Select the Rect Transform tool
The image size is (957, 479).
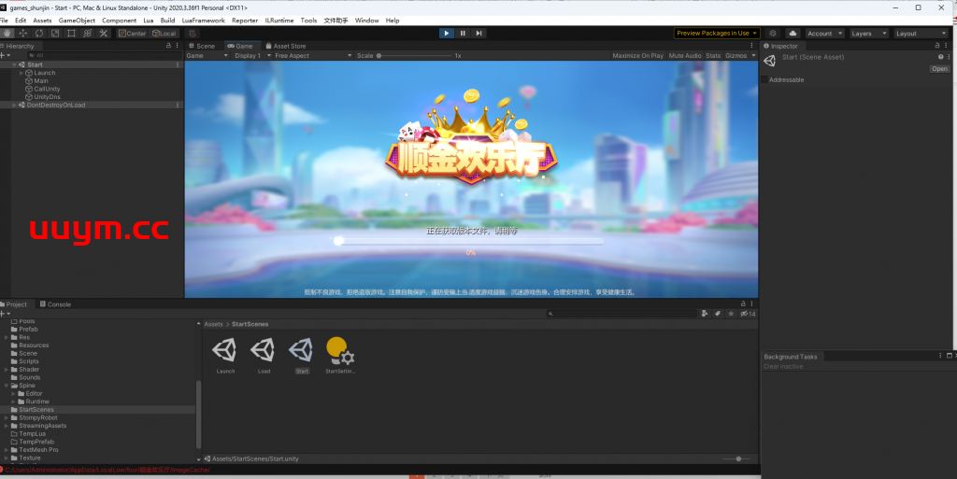71,34
